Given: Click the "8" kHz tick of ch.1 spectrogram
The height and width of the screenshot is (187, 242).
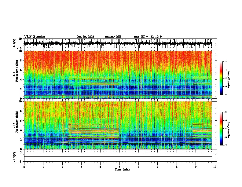Looking at the screenshot, I should pyautogui.click(x=21, y=61).
